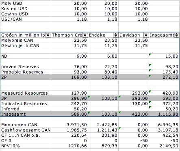Select the 'CF 1...n CAN p.a.' label
Screen dimensions: 180x151
(26, 135)
